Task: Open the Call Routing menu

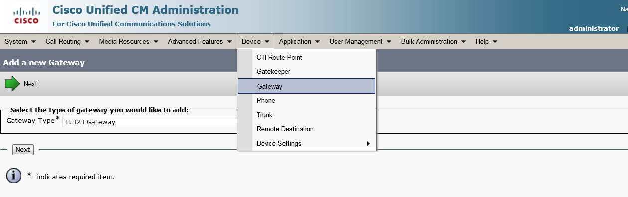Action: pos(67,42)
